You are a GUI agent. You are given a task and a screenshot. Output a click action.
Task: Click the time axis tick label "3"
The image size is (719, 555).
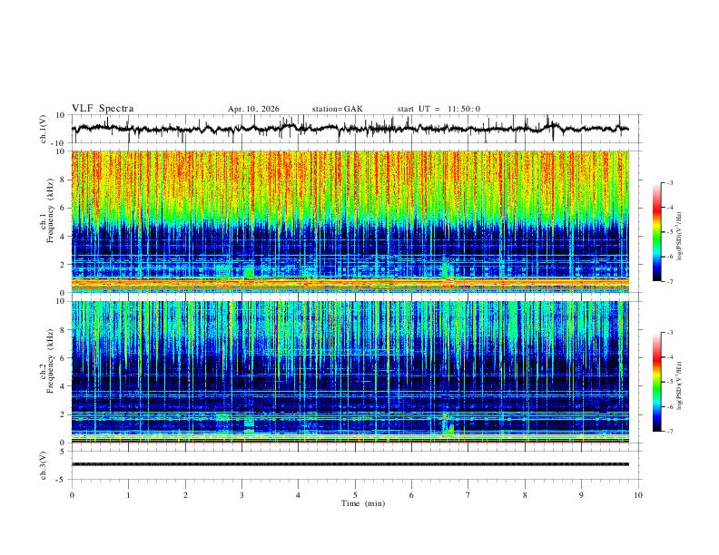[x=241, y=495]
